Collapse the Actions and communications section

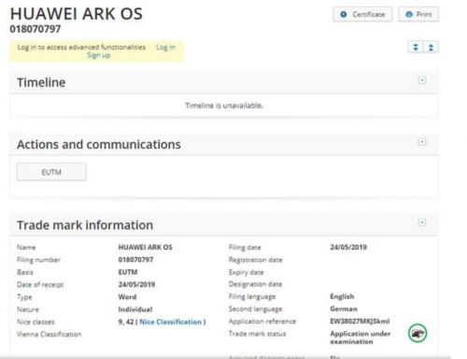pyautogui.click(x=422, y=142)
